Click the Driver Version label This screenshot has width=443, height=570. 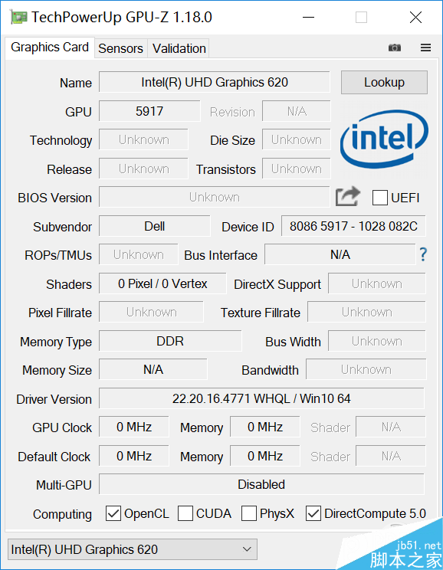pos(54,399)
